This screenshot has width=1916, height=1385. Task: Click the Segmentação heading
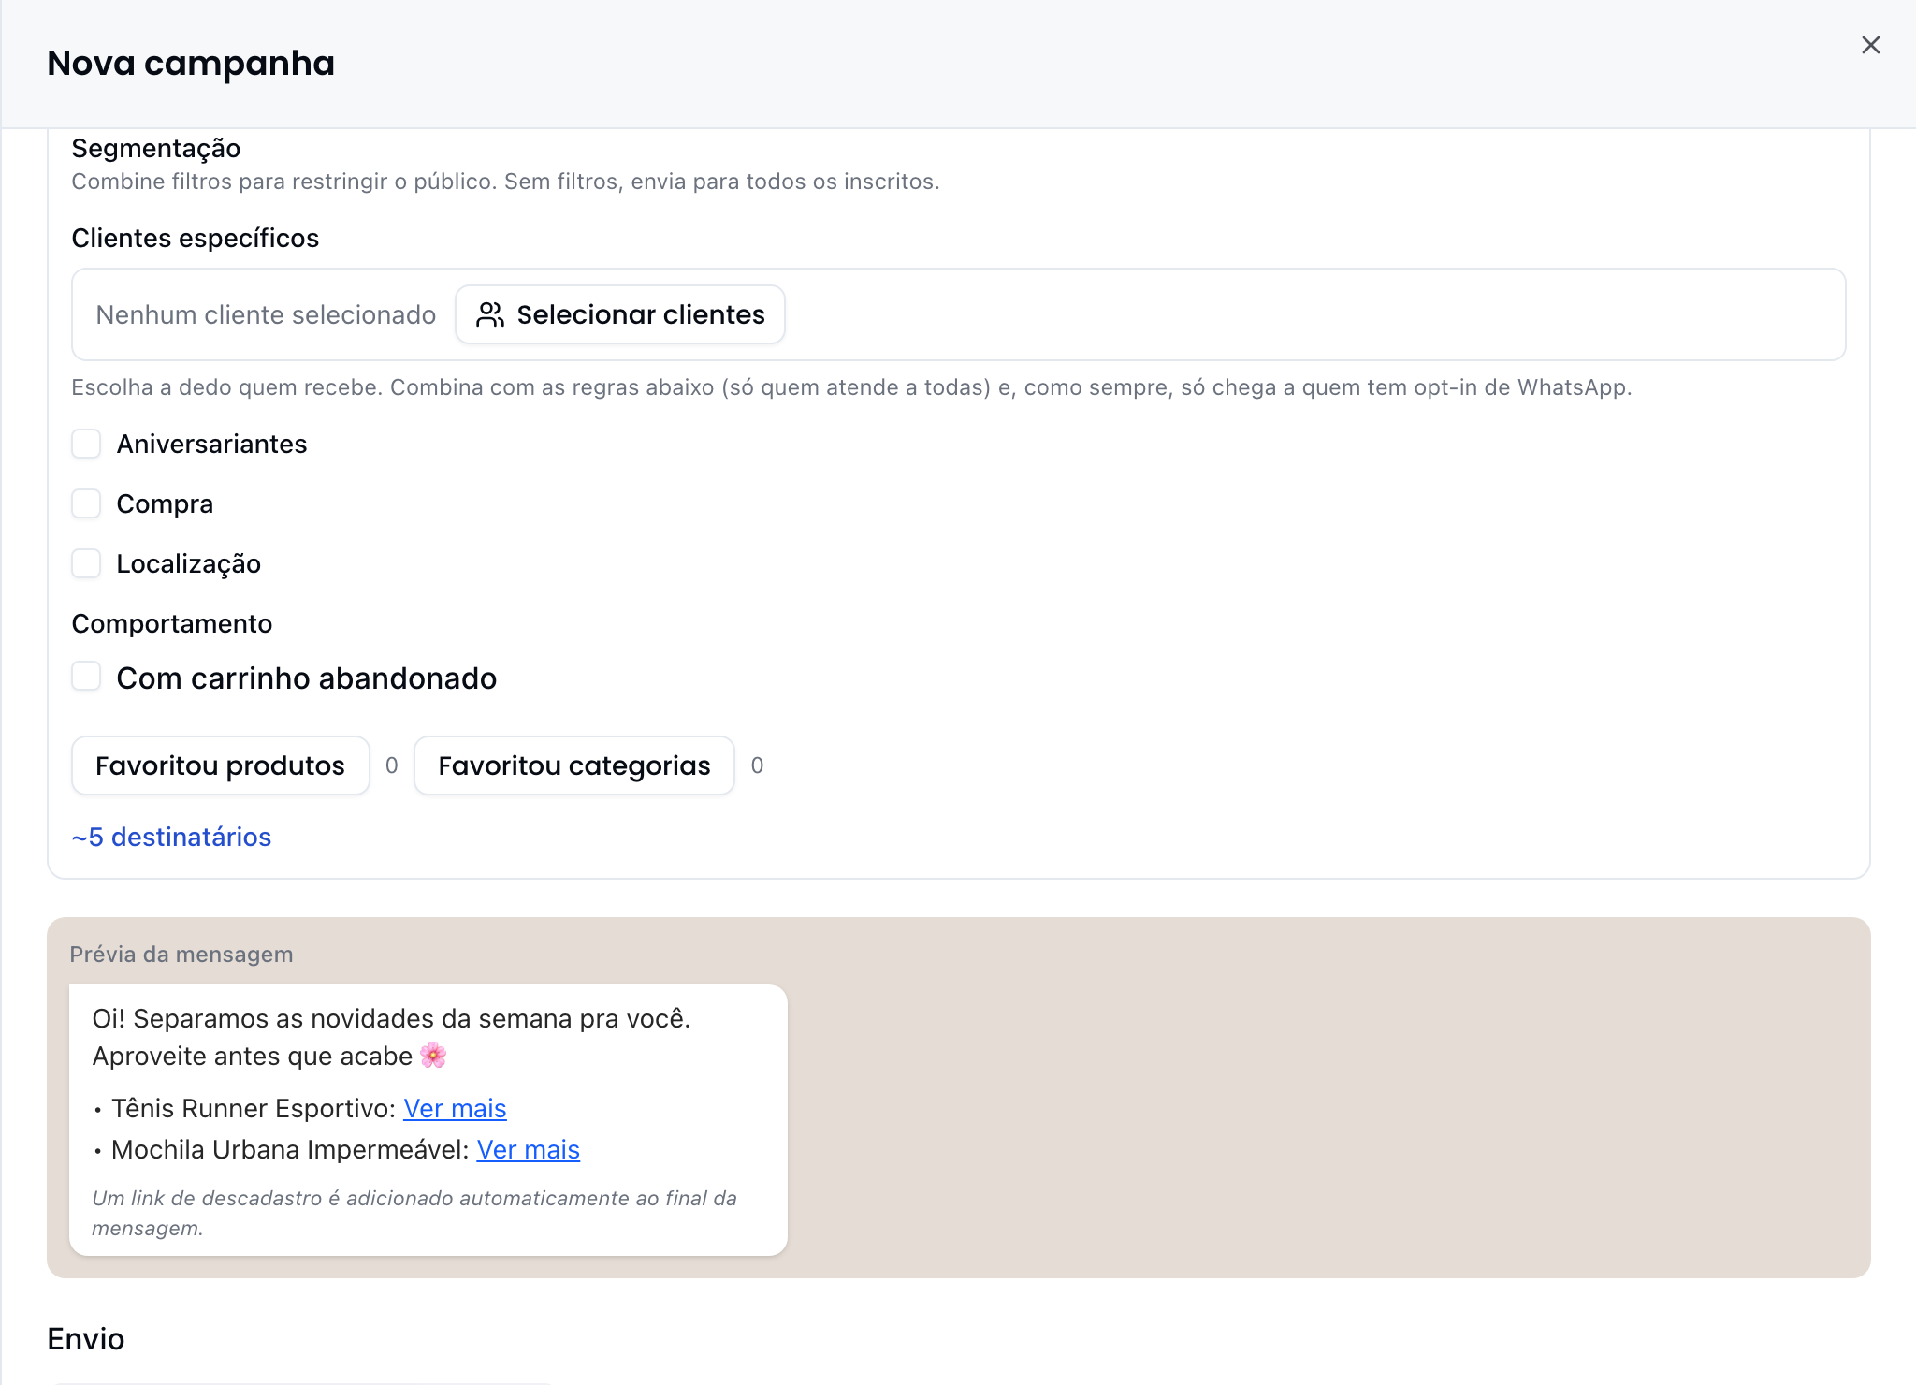156,148
